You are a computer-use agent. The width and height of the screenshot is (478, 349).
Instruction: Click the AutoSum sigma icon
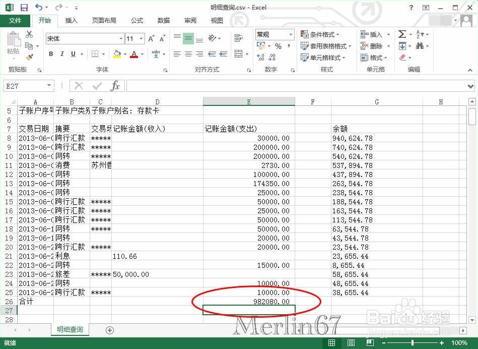click(403, 34)
